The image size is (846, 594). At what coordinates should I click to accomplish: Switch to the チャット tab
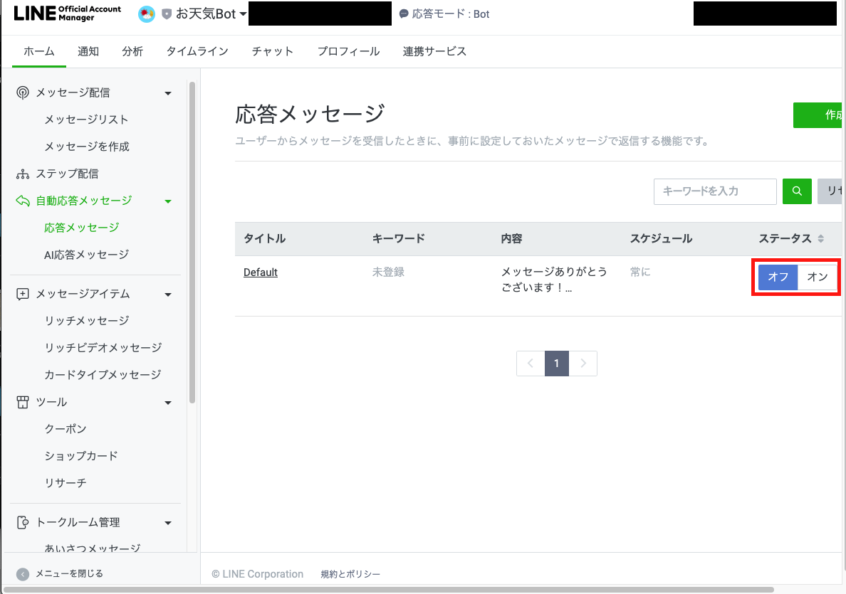(272, 51)
